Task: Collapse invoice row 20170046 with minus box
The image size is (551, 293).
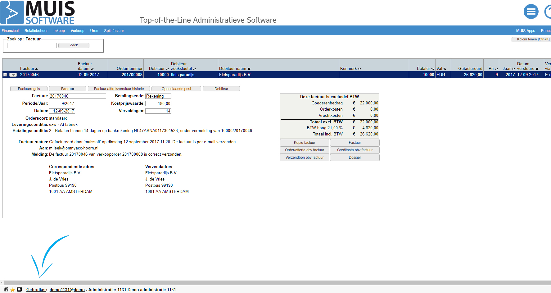Action: (5, 75)
